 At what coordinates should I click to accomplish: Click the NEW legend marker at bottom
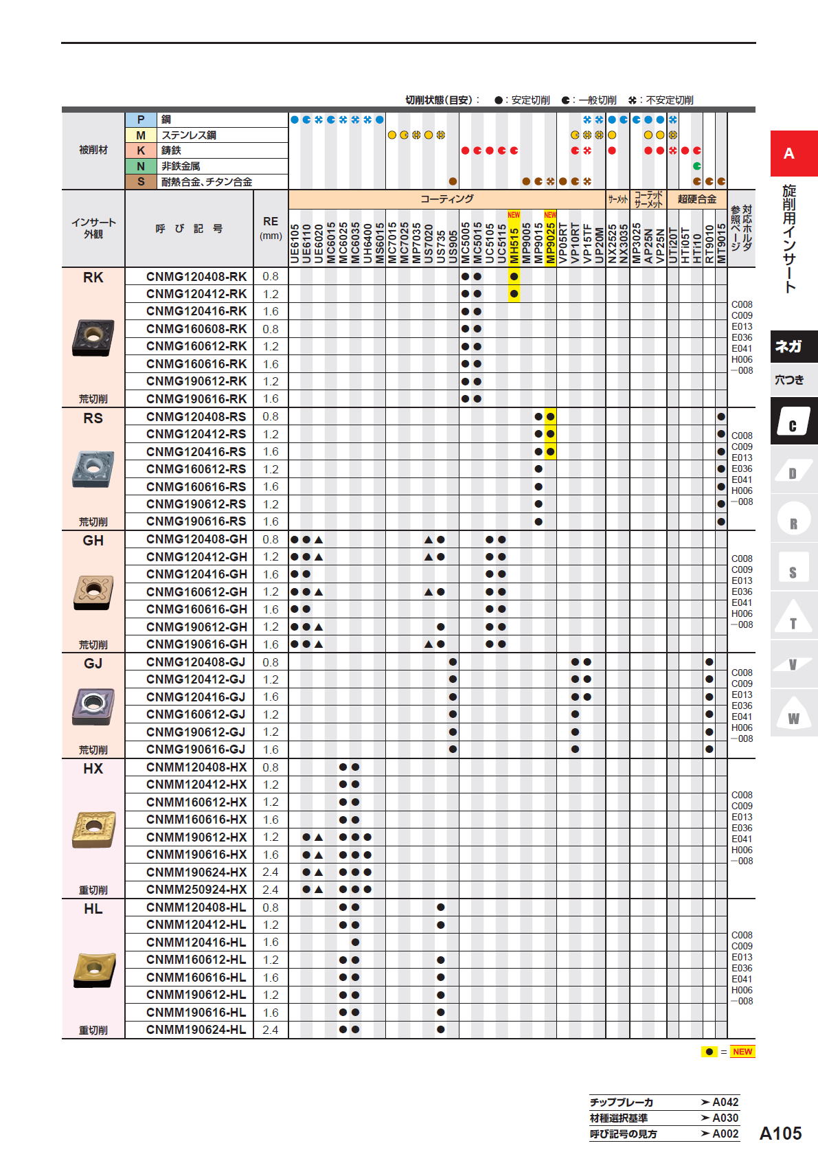click(x=742, y=1052)
